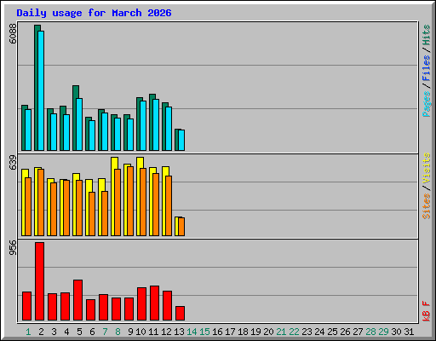Click the 639 axis value

click(13, 163)
